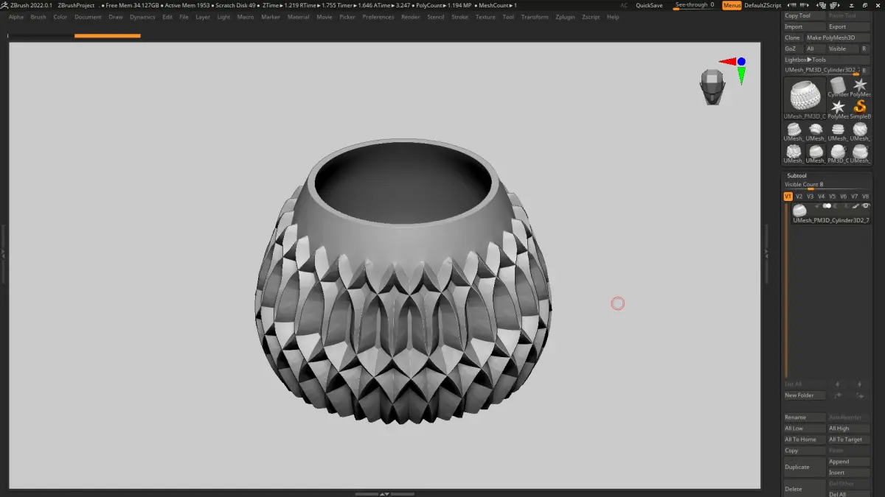Click the Duplicate subtool button

(x=805, y=467)
